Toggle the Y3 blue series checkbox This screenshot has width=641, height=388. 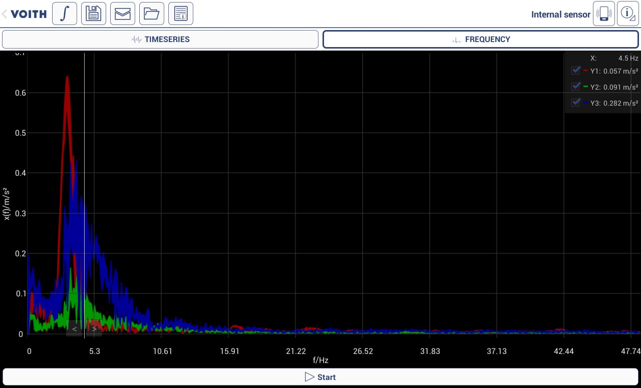pyautogui.click(x=576, y=103)
